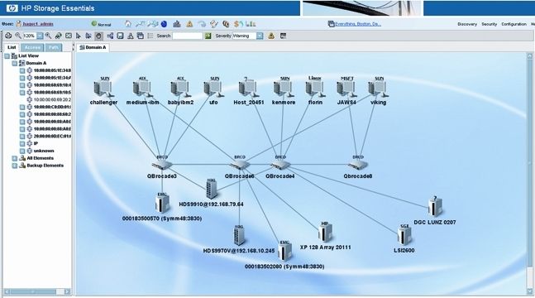
Task: Open the zoom percentage dropdown arrow
Action: pyautogui.click(x=40, y=36)
